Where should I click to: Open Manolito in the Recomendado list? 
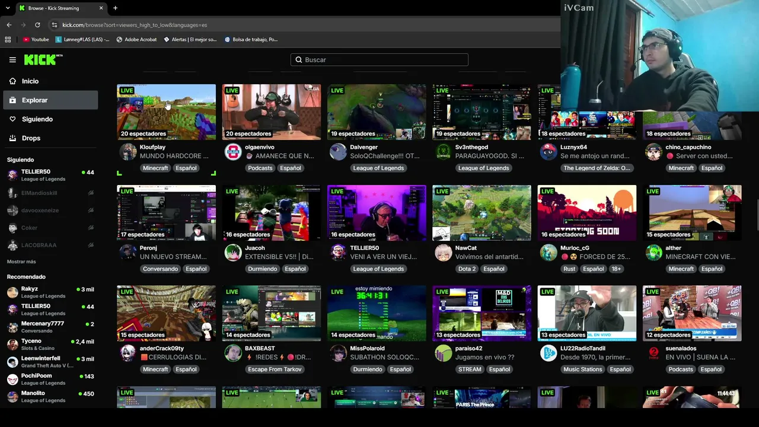coord(50,396)
